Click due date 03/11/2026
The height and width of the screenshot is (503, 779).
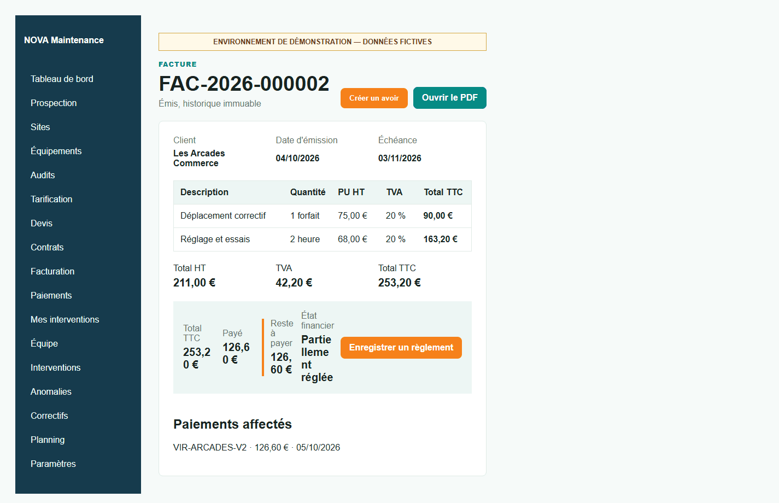click(x=400, y=158)
